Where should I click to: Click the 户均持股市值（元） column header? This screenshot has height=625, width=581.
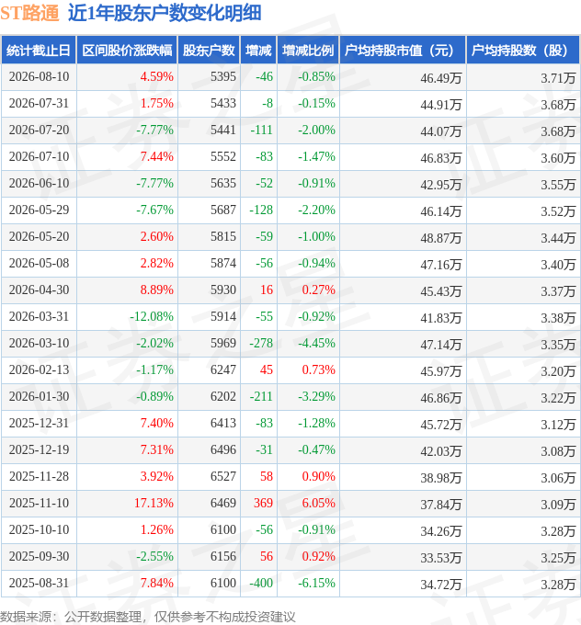tap(403, 51)
